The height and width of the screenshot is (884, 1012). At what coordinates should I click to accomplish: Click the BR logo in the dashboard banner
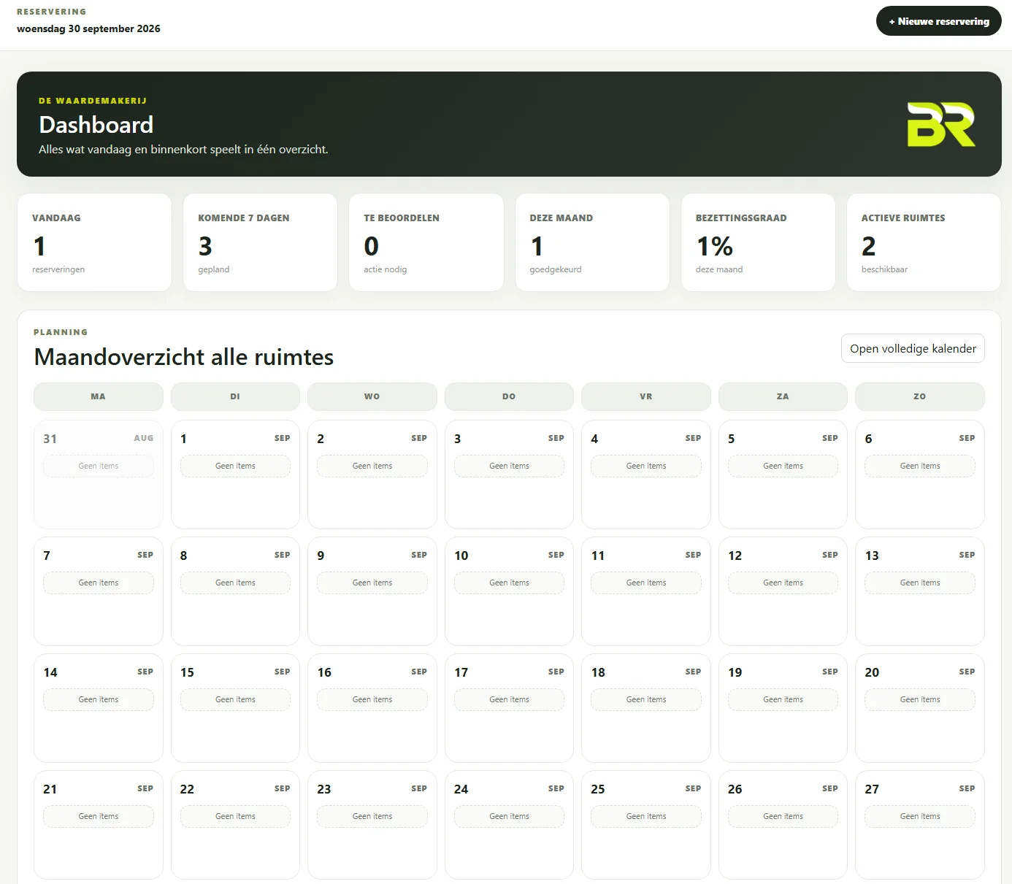[941, 124]
